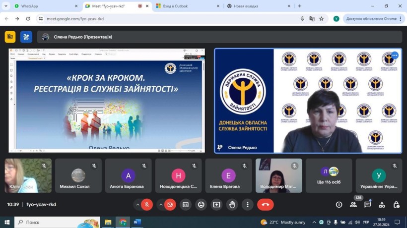Open clock showing 27.05.2024
This screenshot has width=407, height=228.
[381, 222]
